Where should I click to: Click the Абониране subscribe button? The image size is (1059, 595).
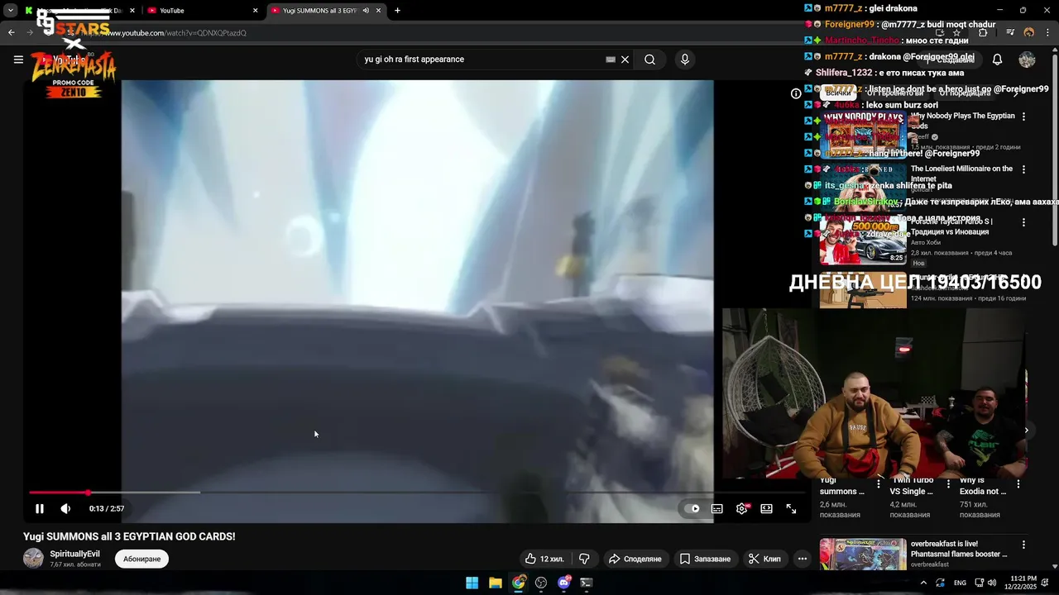[x=141, y=559]
